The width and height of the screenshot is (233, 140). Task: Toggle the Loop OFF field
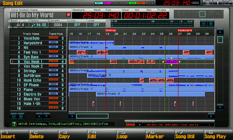pos(77,25)
